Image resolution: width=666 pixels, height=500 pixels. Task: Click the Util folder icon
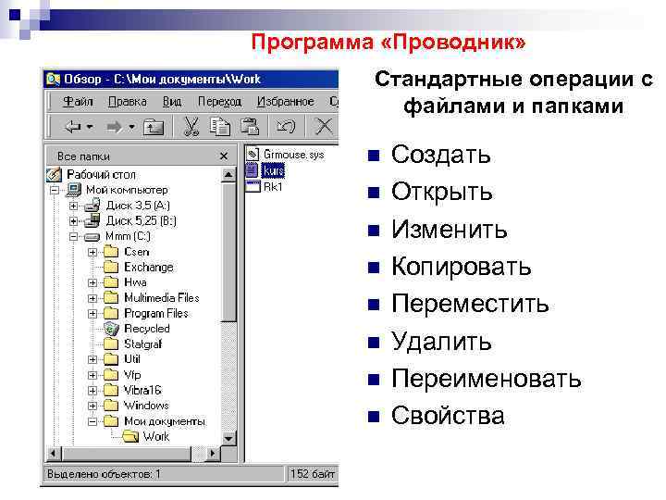tap(111, 359)
